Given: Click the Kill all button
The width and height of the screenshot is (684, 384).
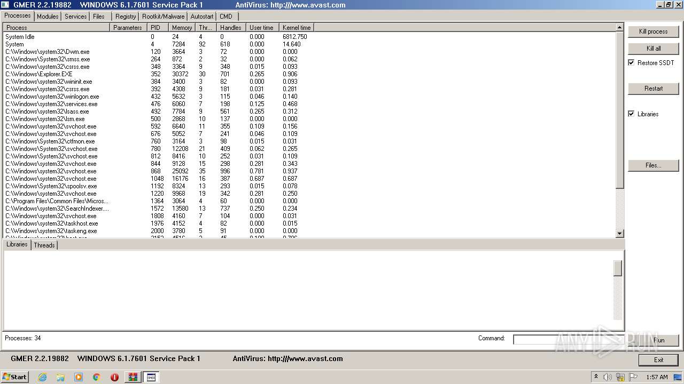Looking at the screenshot, I should (x=653, y=49).
